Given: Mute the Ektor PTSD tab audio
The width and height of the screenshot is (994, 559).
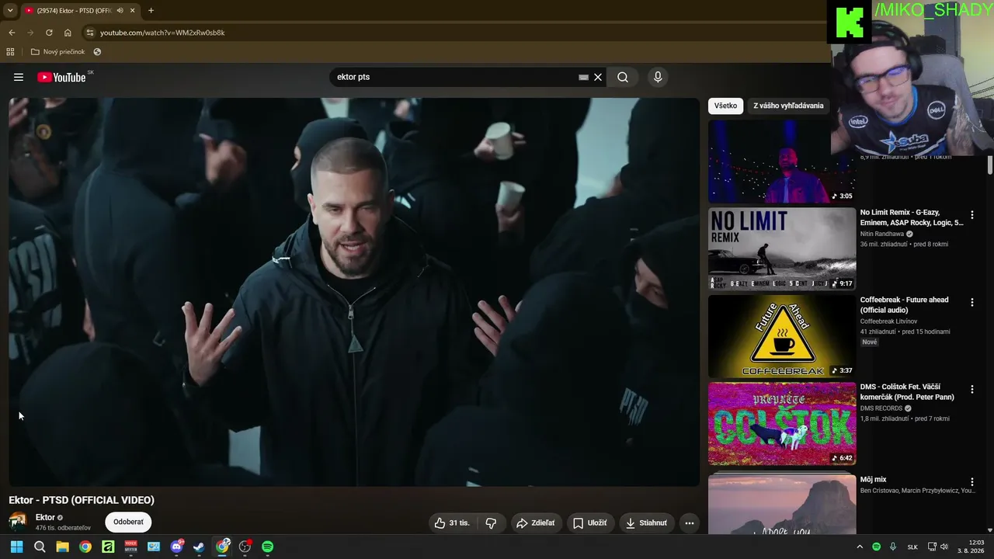Looking at the screenshot, I should [x=120, y=11].
